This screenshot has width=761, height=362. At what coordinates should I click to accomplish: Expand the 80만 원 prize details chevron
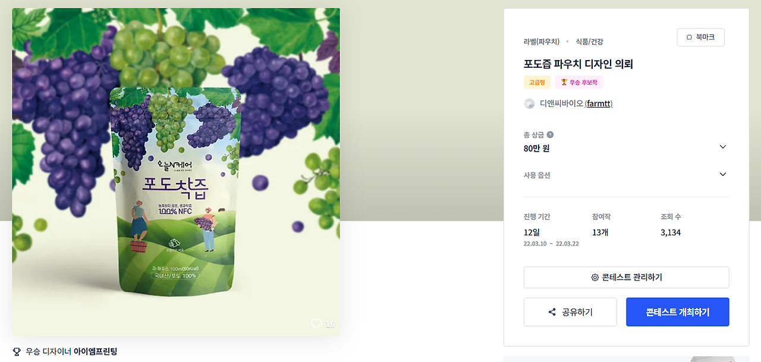coord(723,147)
